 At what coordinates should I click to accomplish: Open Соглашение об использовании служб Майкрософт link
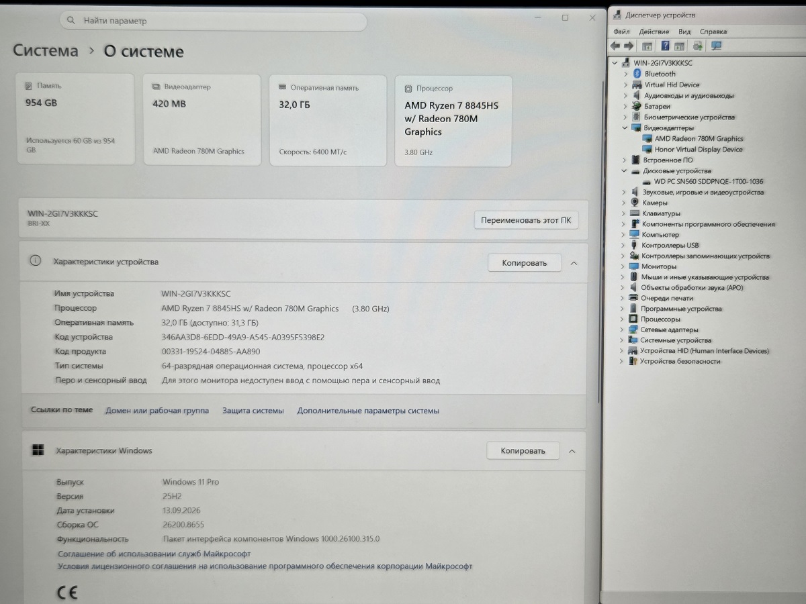(154, 554)
